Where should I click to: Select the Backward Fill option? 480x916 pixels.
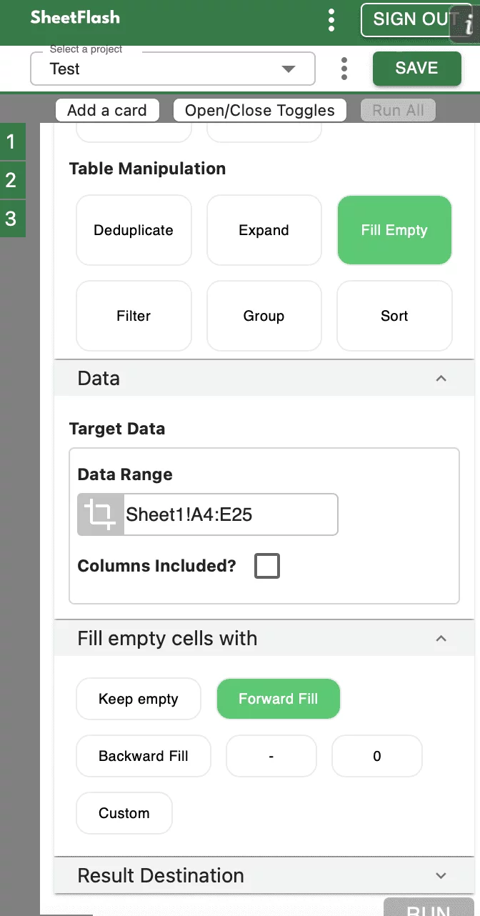144,756
